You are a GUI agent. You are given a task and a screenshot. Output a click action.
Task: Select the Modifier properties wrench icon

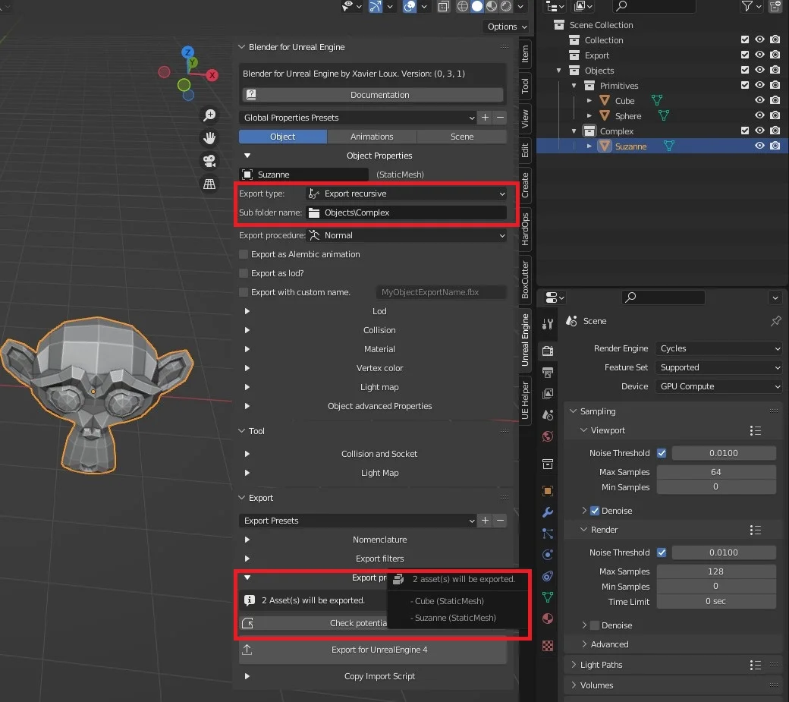click(x=548, y=512)
